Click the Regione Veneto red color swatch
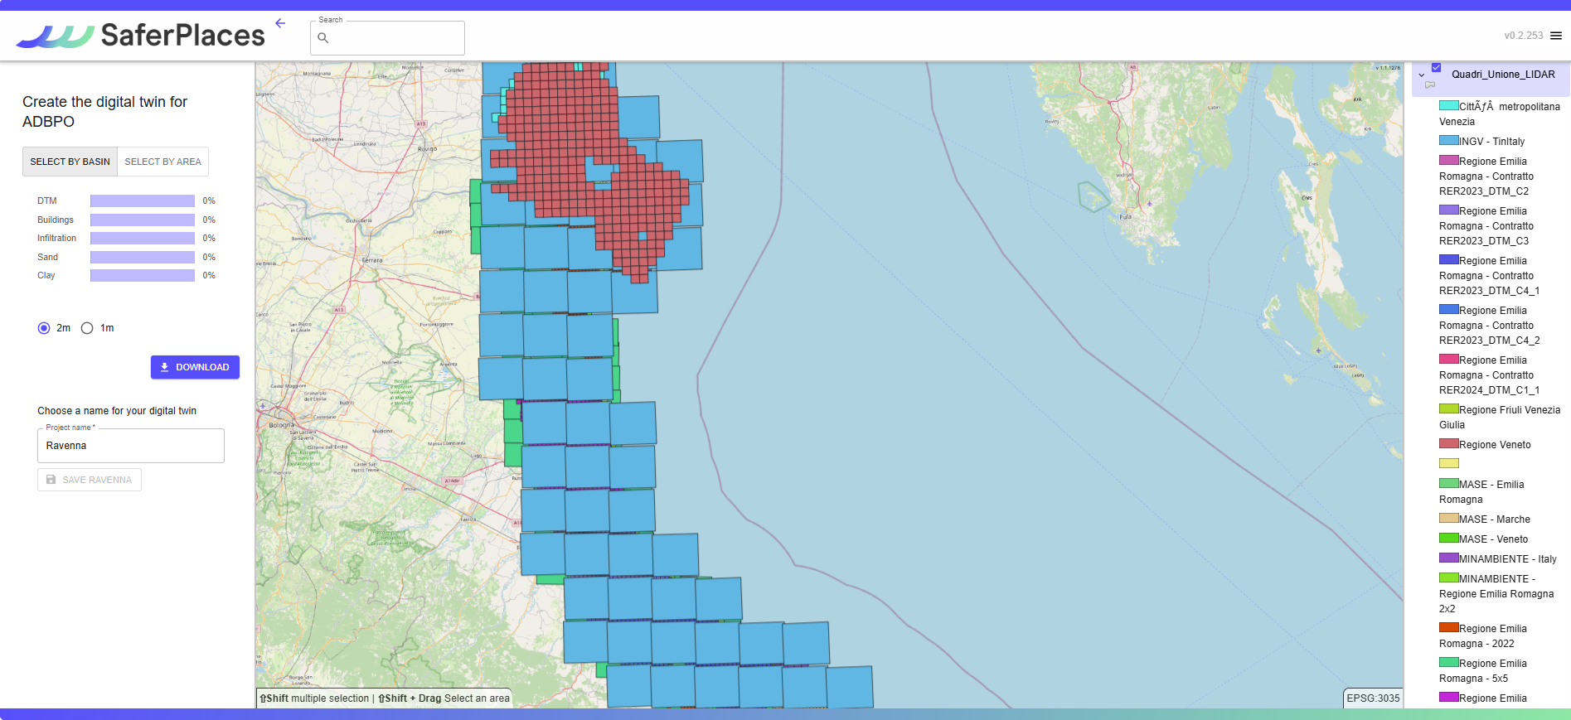This screenshot has height=720, width=1571. (x=1448, y=444)
